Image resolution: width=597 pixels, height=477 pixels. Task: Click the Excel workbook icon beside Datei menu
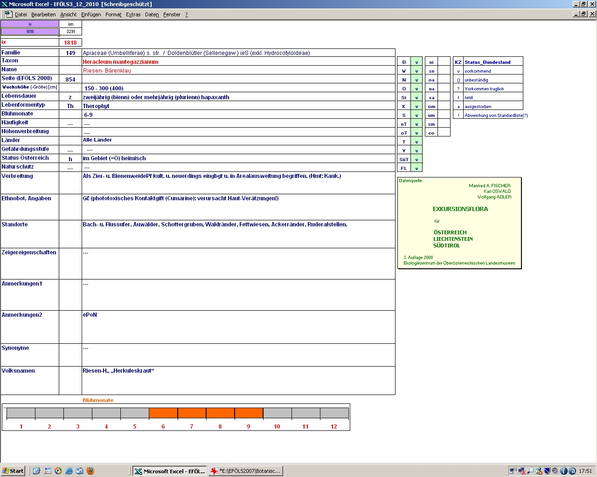coord(8,14)
